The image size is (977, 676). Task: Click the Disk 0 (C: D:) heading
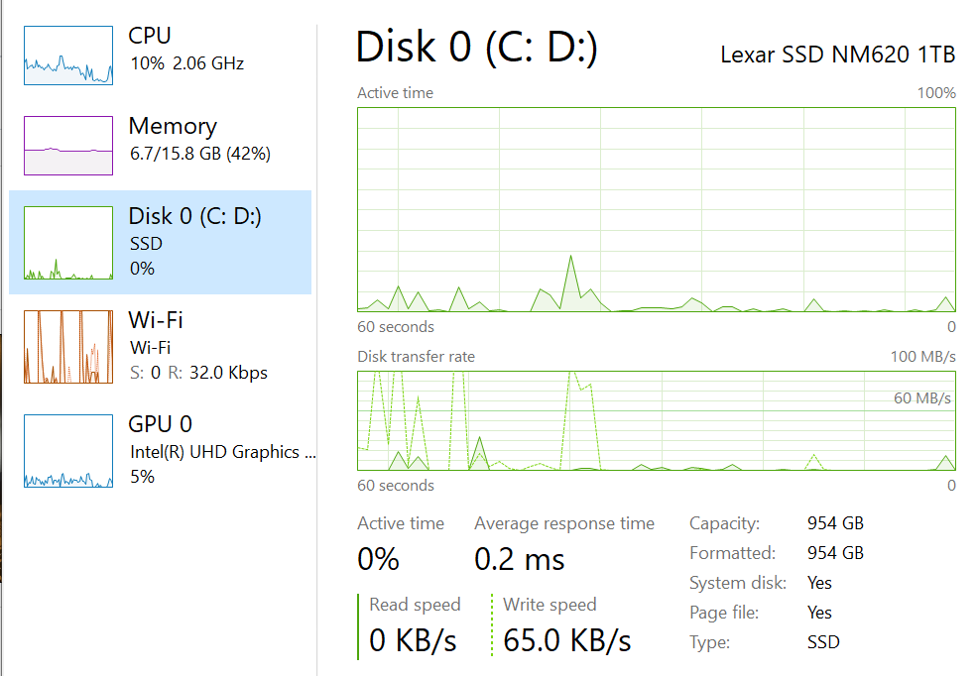[476, 48]
